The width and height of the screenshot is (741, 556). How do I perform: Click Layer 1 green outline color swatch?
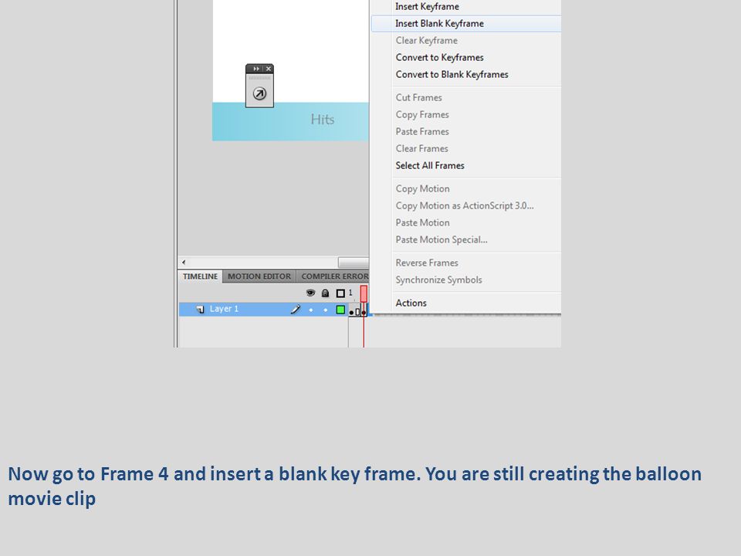click(x=340, y=310)
